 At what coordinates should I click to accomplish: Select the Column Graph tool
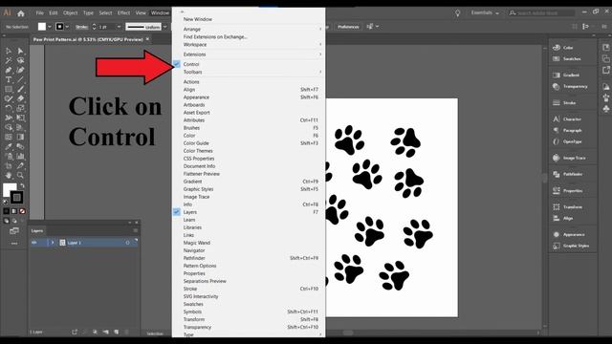coord(20,157)
